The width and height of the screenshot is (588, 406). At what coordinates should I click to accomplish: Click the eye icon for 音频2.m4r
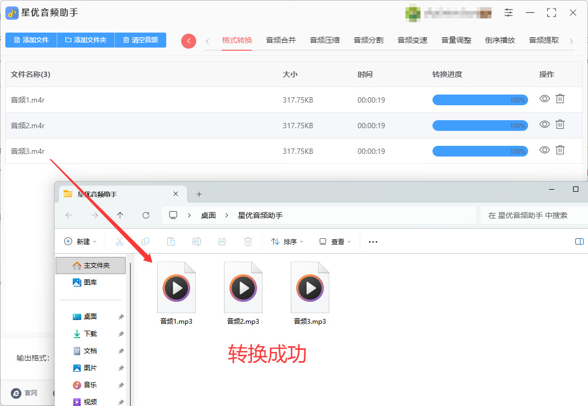[x=545, y=124]
